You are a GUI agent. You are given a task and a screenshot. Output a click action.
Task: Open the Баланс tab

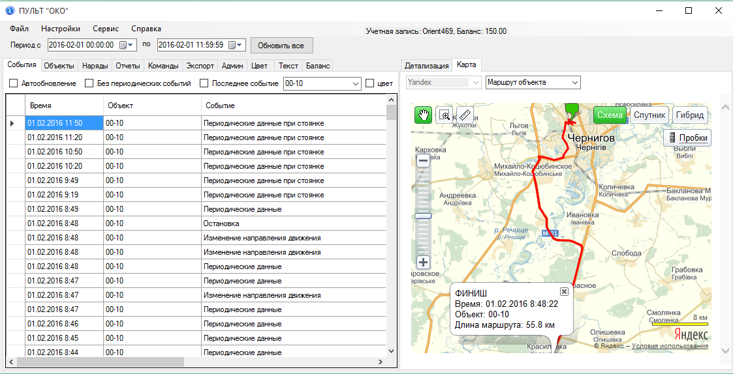(318, 66)
